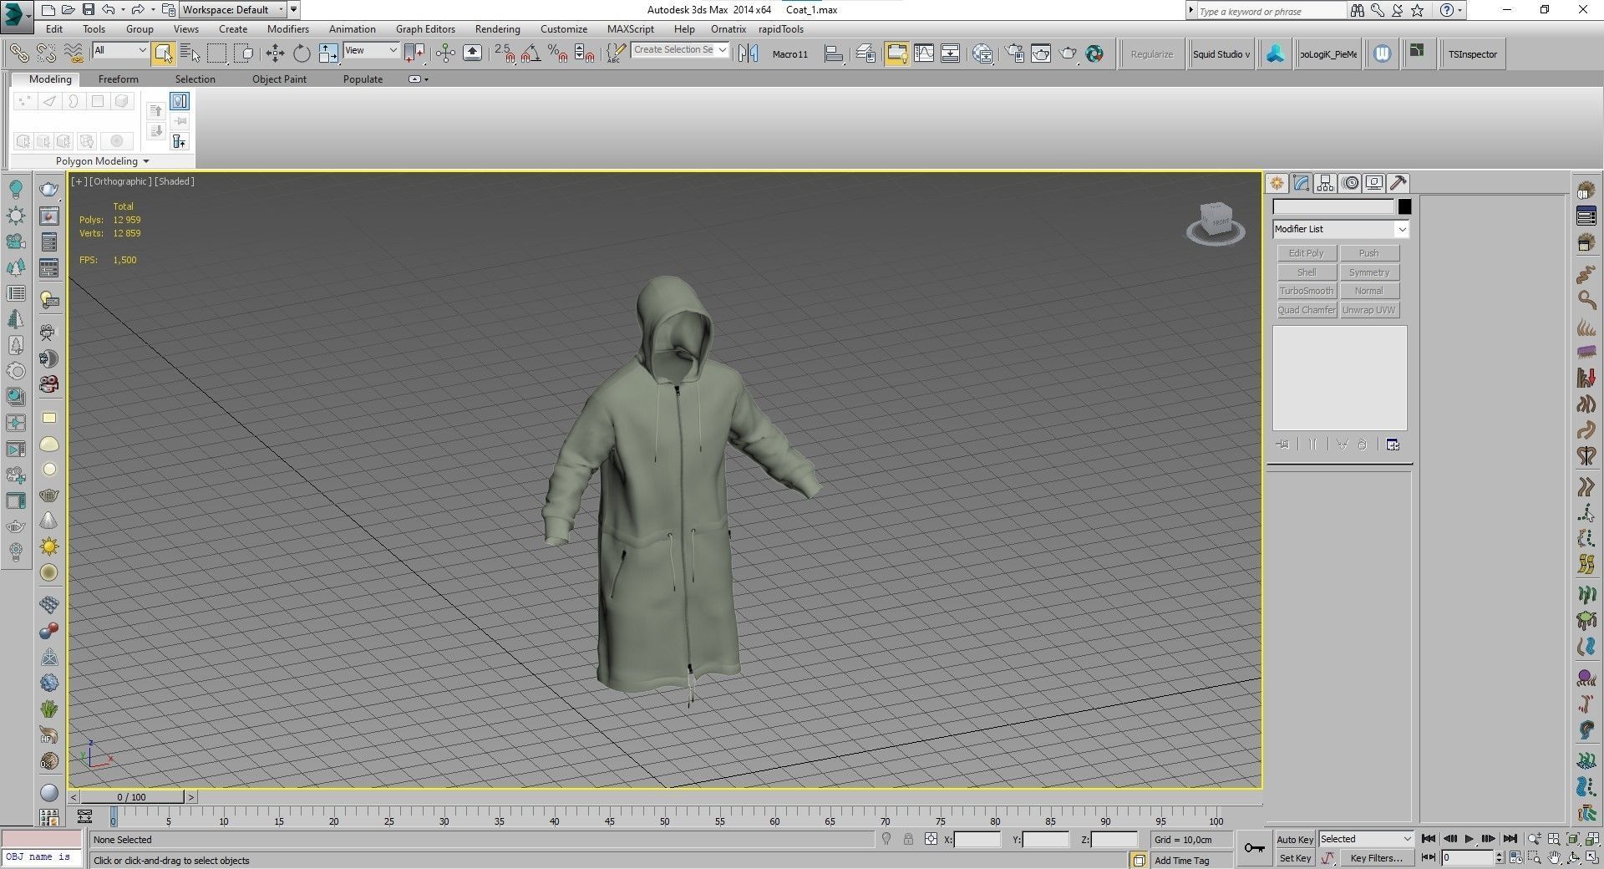1604x869 pixels.
Task: Activate the Select Object tool
Action: (163, 53)
